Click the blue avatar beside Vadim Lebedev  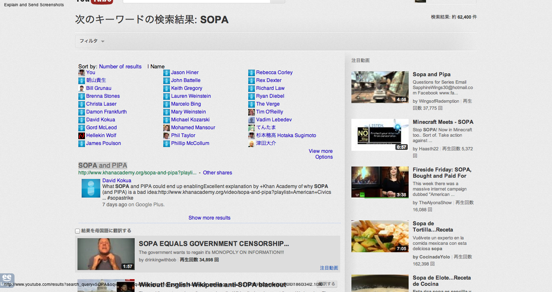(x=252, y=120)
